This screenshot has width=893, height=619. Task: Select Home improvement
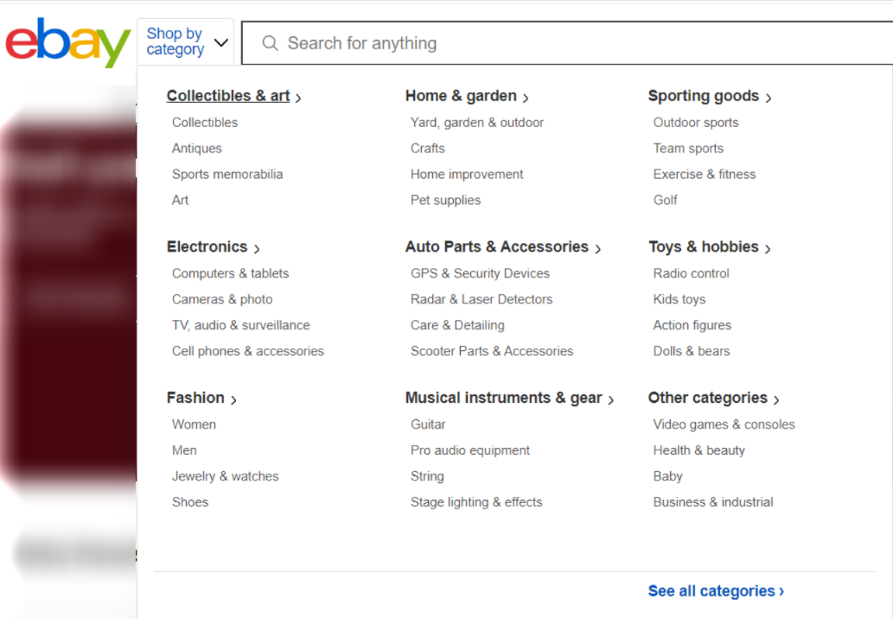[467, 175]
